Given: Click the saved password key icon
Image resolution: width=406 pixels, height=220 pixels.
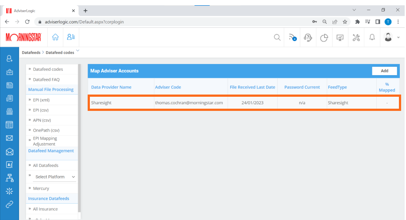Looking at the screenshot, I should (x=314, y=22).
